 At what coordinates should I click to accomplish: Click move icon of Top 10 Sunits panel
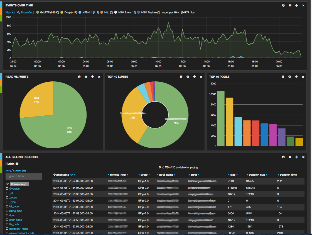point(194,77)
